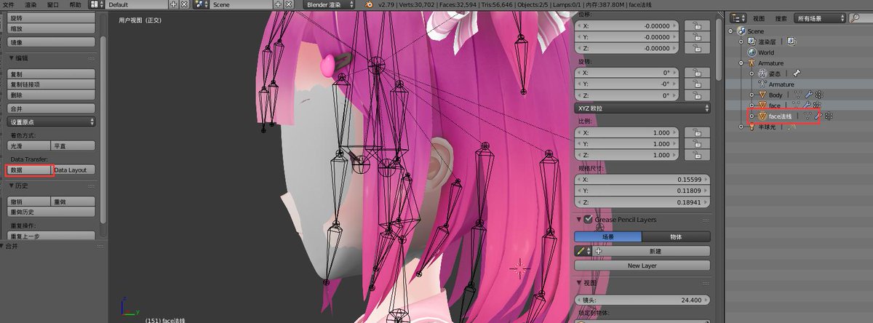
Task: Open the 窗口 menu
Action: (x=53, y=4)
